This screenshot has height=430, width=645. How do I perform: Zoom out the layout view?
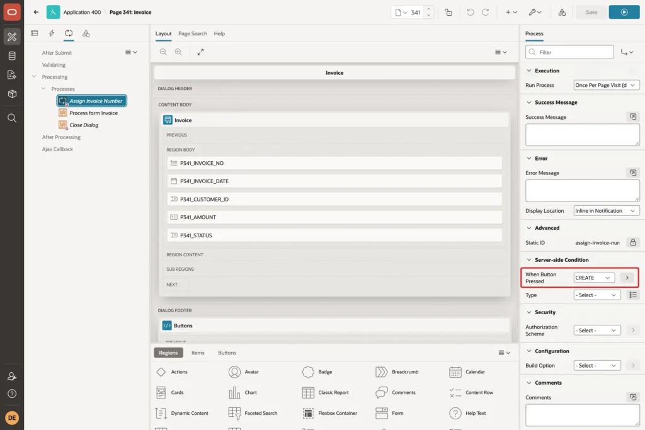click(x=163, y=52)
